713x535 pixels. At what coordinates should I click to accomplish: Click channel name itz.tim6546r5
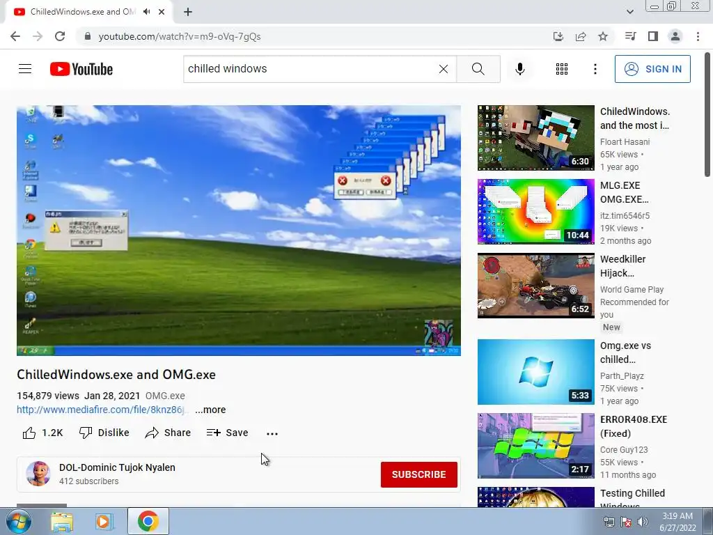coord(625,215)
